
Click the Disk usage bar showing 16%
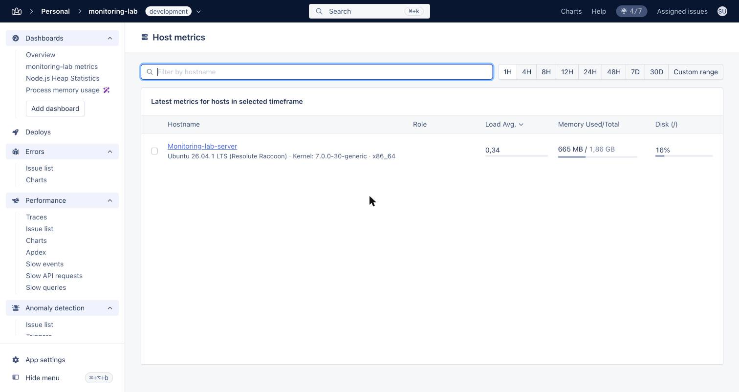[684, 156]
